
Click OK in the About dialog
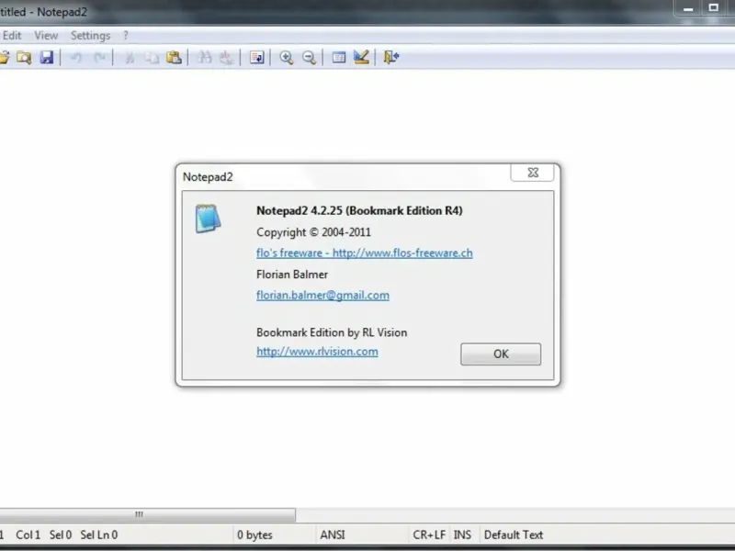click(x=501, y=354)
